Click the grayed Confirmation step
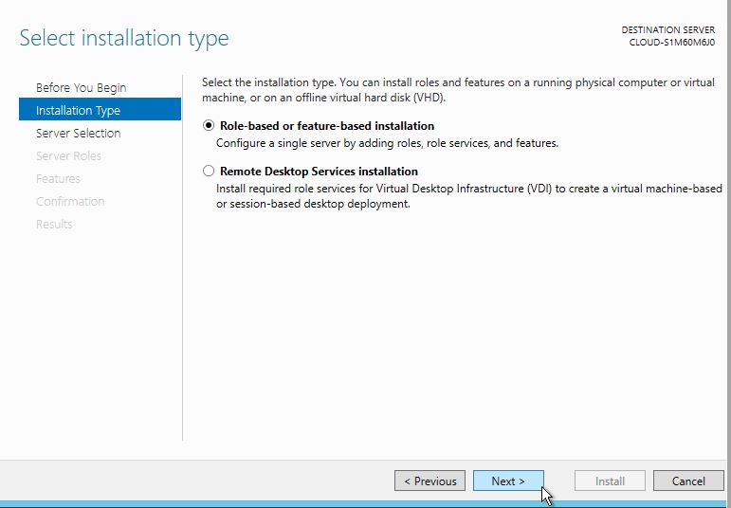The image size is (731, 508). [x=70, y=201]
